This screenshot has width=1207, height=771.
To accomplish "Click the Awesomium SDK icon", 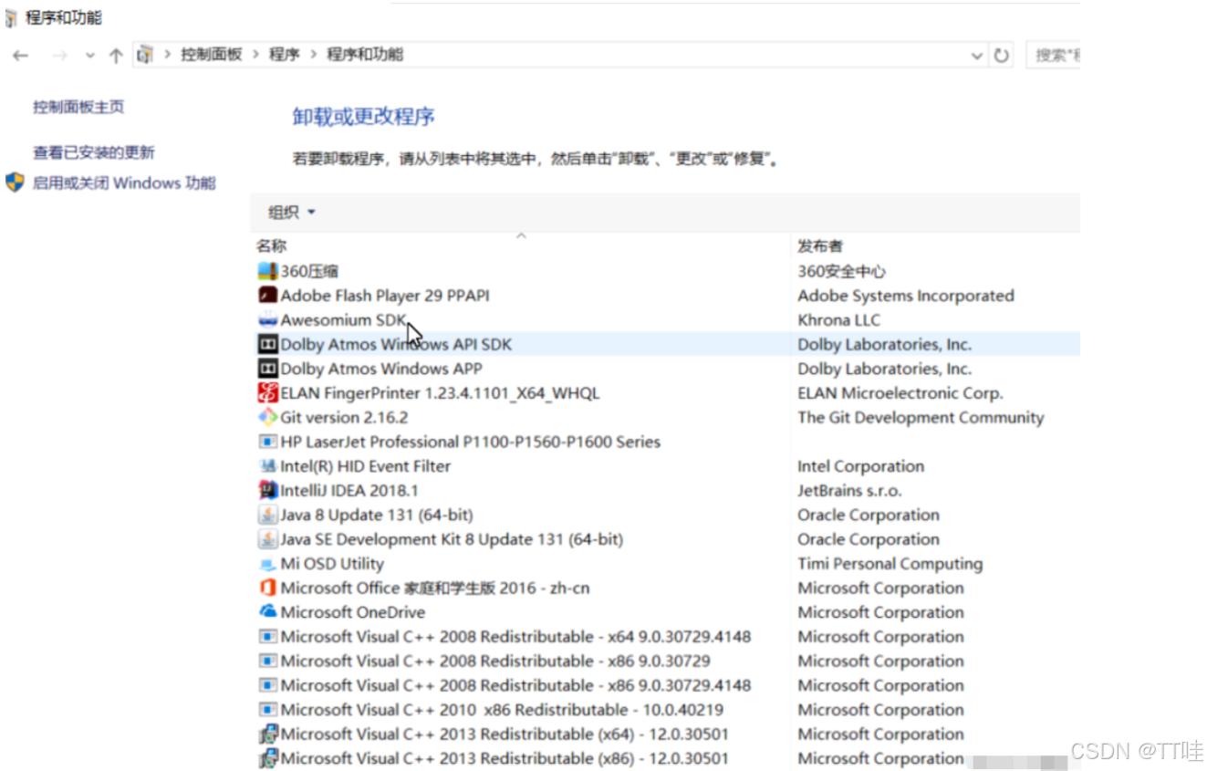I will 267,320.
